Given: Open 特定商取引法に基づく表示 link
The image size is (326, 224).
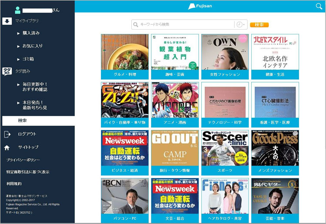Looking at the screenshot, I should pos(28,172).
